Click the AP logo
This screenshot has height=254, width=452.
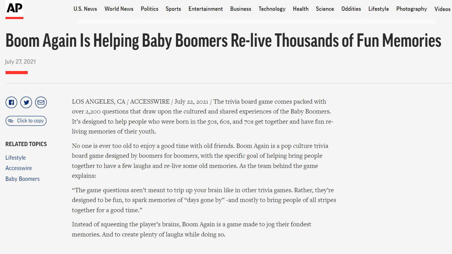point(14,9)
